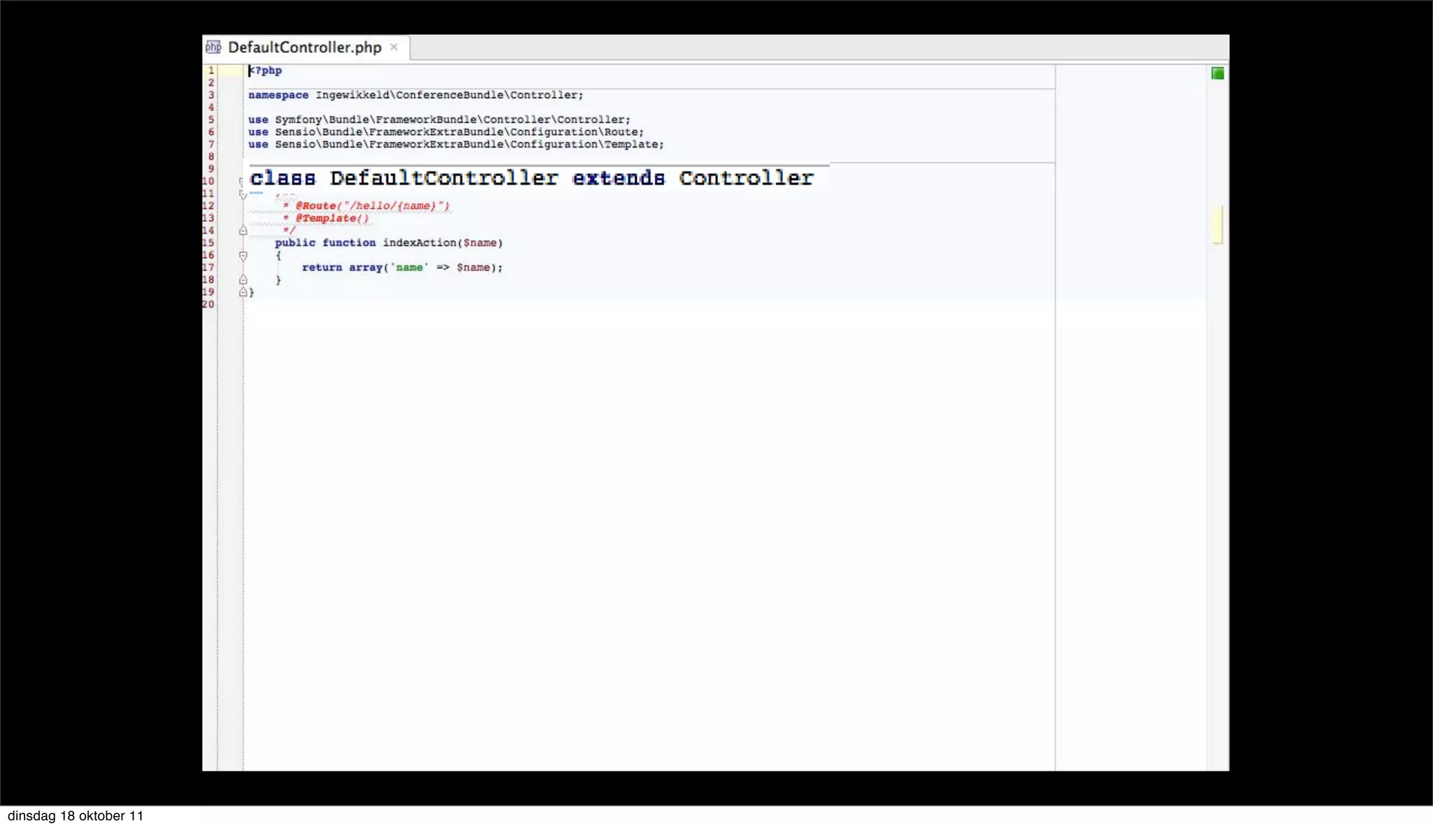Image resolution: width=1433 pixels, height=828 pixels.
Task: Select the DefaultController.php editor tab
Action: [304, 48]
